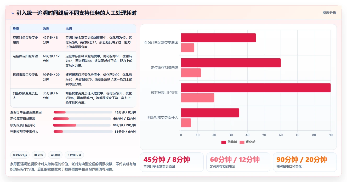Click the 优化前 bar for 定位库存扣减来源
Screen dimensions: 347x182
pyautogui.click(x=231, y=63)
